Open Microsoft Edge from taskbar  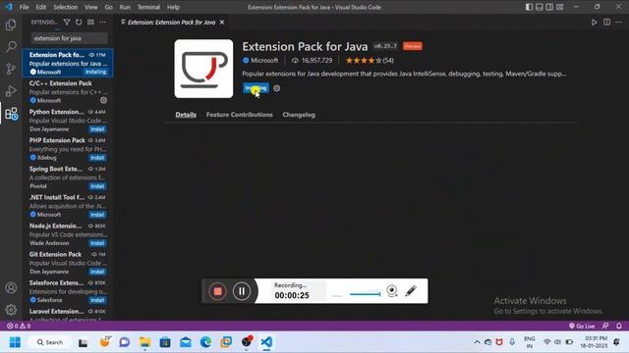point(205,342)
